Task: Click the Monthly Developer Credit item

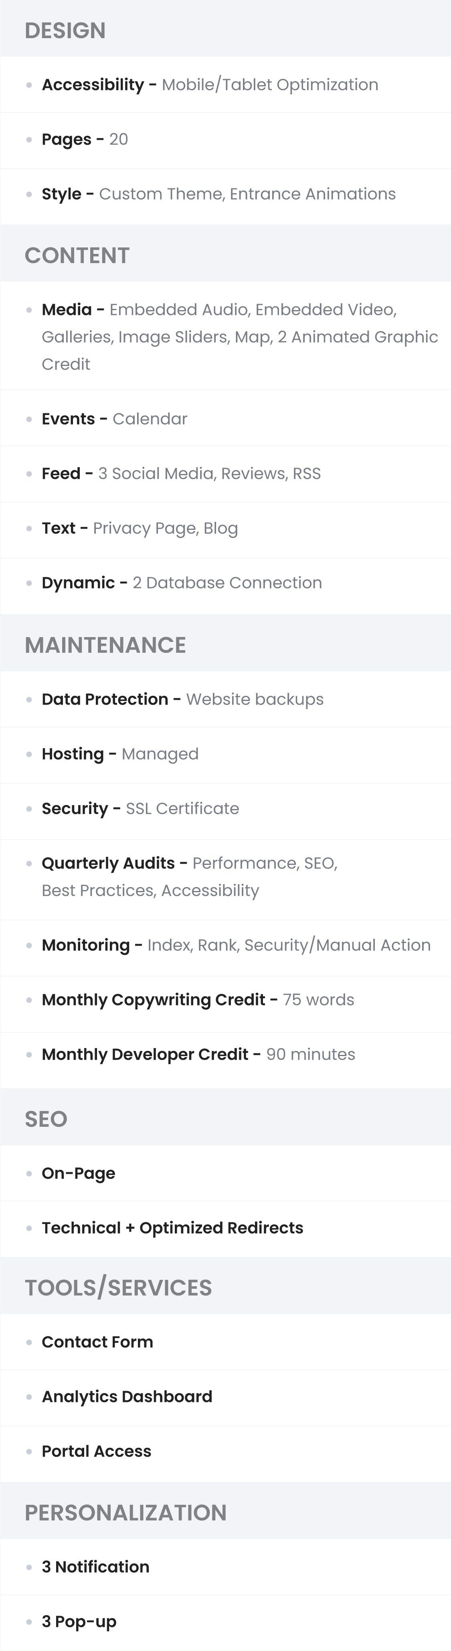Action: pos(198,1054)
